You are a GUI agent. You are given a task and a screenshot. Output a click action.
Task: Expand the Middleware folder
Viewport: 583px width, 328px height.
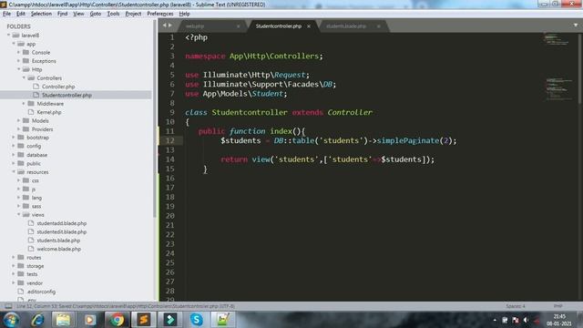(x=24, y=103)
